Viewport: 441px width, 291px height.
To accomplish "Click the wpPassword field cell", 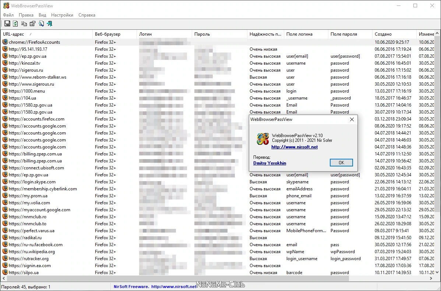I will pos(343,251).
